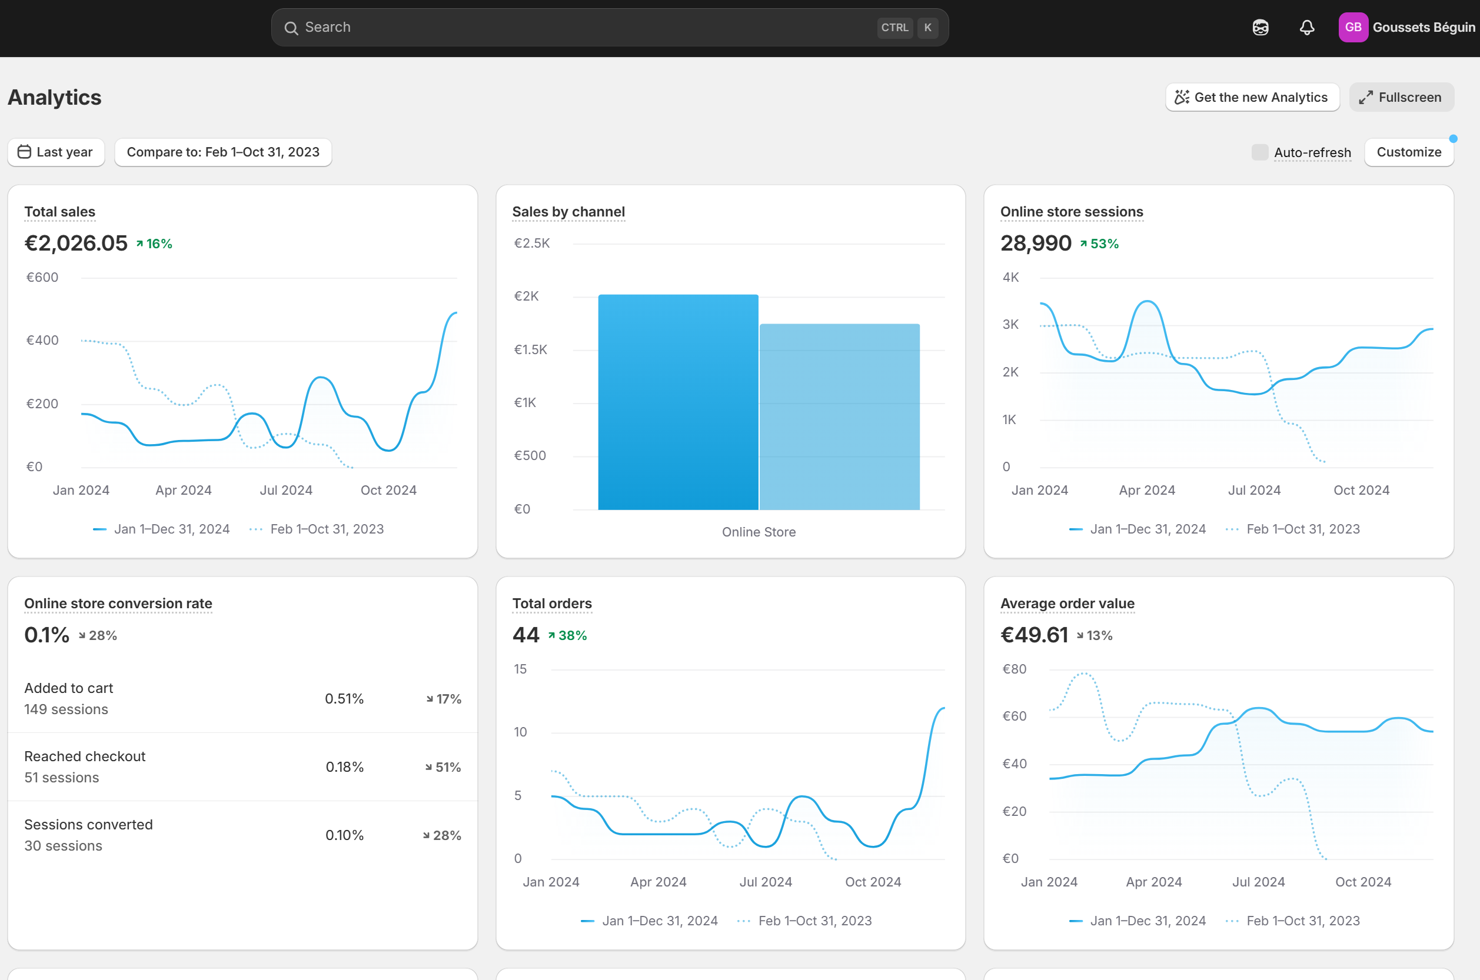Open the Sidekick assistant icon
Image resolution: width=1480 pixels, height=980 pixels.
[1261, 28]
